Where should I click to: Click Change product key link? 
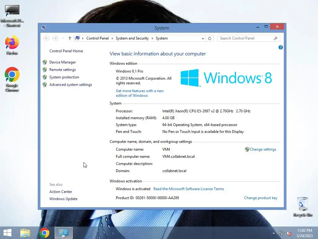coord(261,198)
